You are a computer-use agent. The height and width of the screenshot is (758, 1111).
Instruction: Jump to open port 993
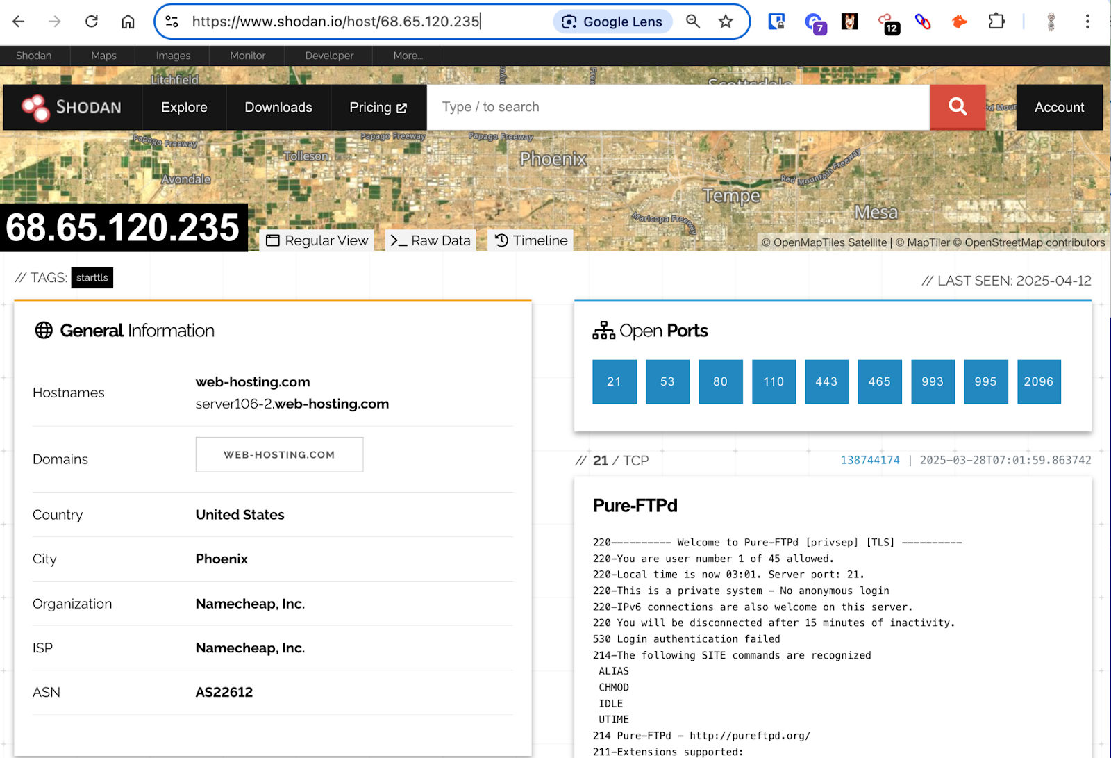(x=933, y=381)
